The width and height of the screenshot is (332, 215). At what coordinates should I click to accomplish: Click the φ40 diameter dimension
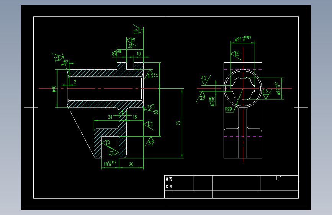(x=54, y=89)
